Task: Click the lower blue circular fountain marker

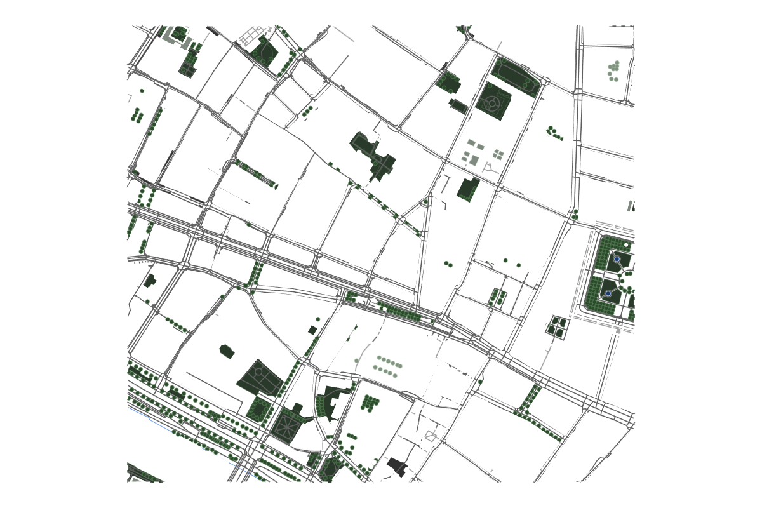Action: pyautogui.click(x=608, y=293)
